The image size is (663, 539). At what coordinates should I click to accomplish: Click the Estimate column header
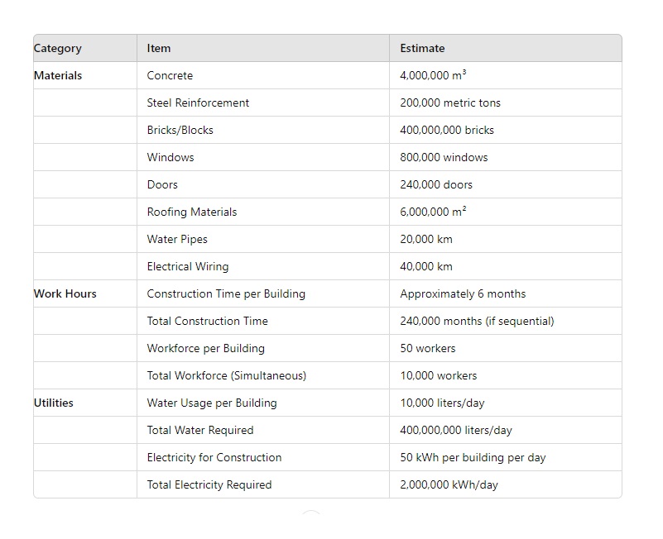coord(422,48)
